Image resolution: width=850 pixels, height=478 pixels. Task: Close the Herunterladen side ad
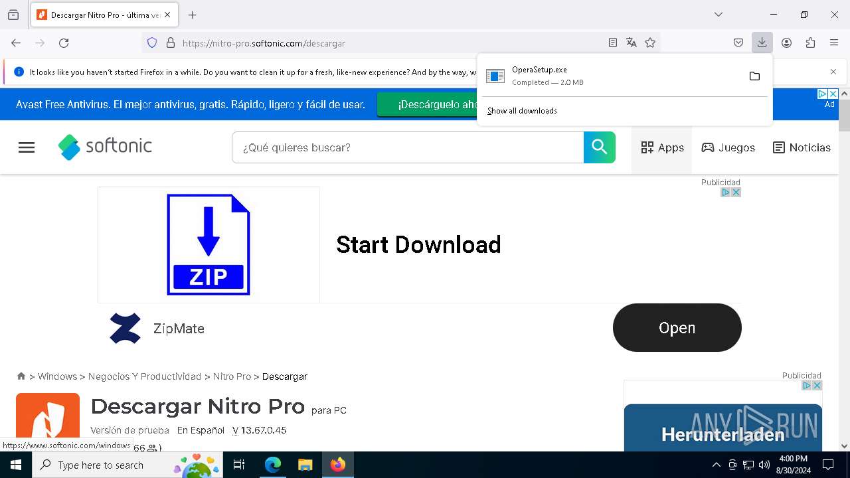pyautogui.click(x=817, y=386)
